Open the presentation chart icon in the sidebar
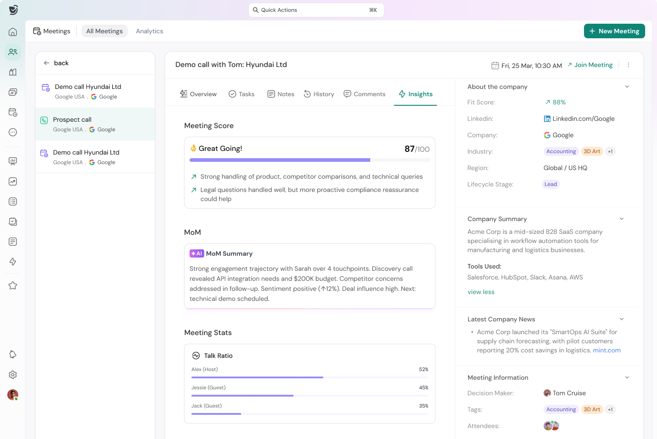 point(13,161)
